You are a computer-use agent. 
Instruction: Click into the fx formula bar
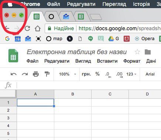[89, 85]
